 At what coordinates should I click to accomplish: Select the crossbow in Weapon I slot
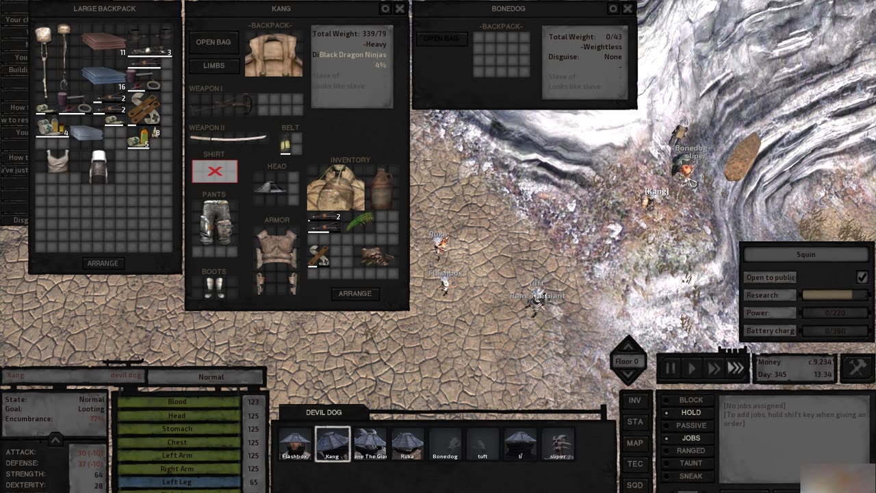click(222, 105)
